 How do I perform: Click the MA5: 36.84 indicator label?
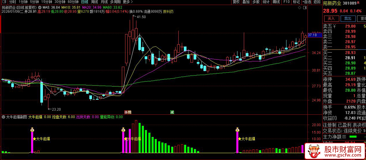click(51, 7)
